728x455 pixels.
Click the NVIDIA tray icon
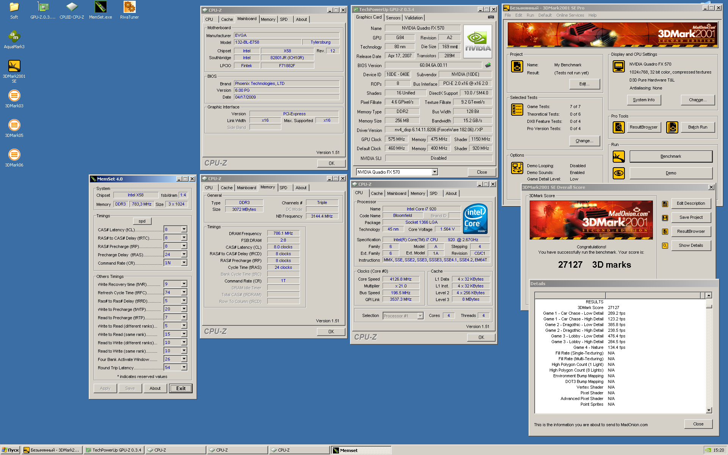(x=708, y=450)
